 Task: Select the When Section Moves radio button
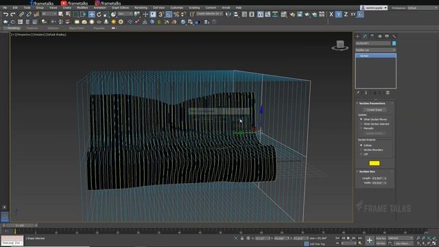(x=361, y=119)
